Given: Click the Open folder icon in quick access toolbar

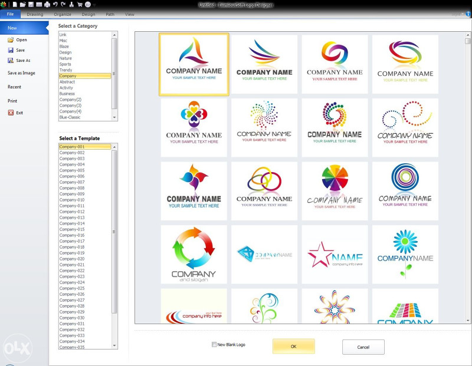Looking at the screenshot, I should [x=22, y=5].
